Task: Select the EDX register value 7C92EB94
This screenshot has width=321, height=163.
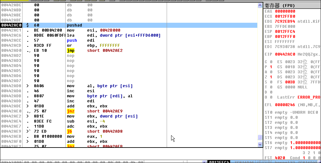Action: [x=285, y=21]
